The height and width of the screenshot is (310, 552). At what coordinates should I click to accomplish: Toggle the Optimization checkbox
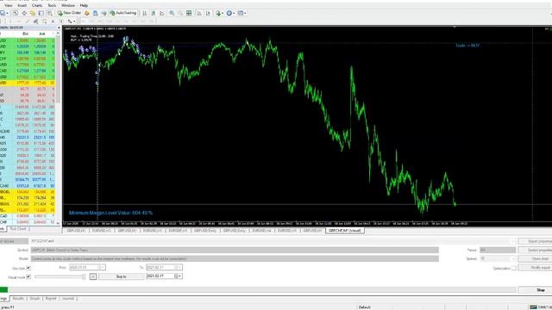coord(514,268)
